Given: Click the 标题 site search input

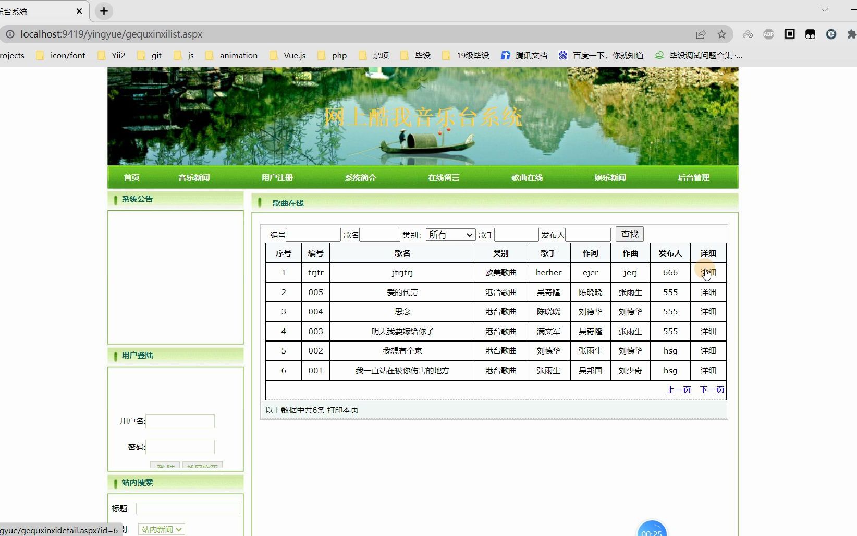Looking at the screenshot, I should 188,508.
